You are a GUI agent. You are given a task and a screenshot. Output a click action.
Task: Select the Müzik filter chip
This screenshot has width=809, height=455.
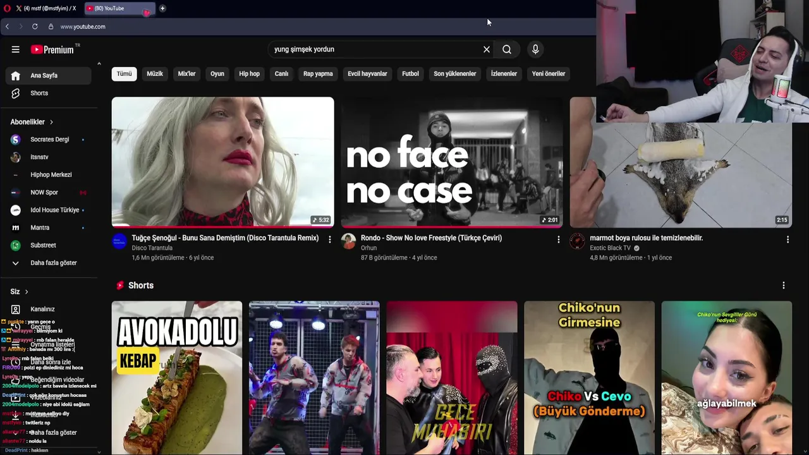155,74
